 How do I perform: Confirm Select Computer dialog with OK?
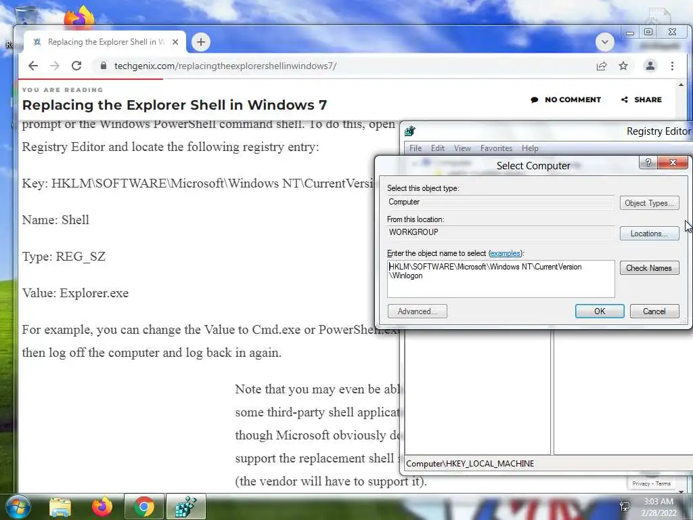click(600, 311)
